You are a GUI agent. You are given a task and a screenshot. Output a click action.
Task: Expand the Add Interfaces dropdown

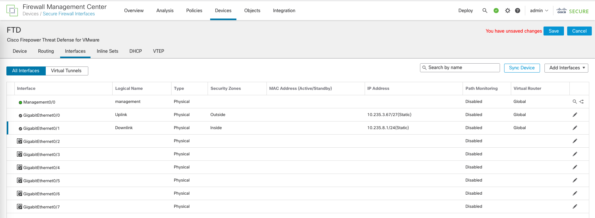[x=566, y=68]
